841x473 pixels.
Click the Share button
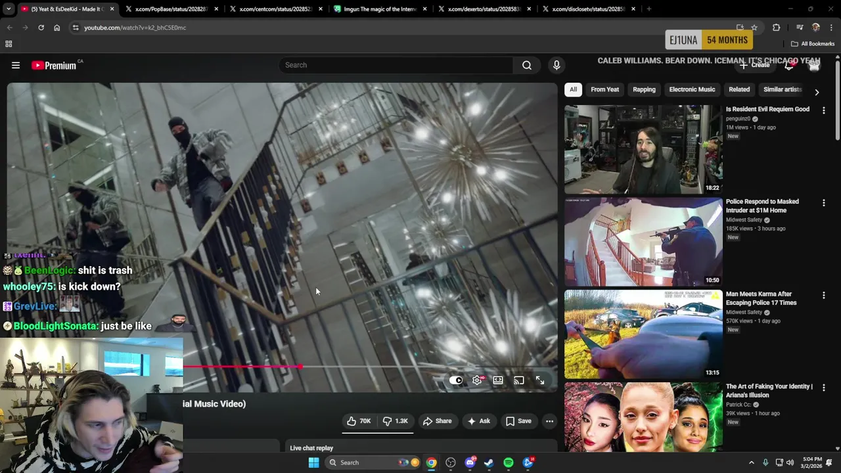pyautogui.click(x=438, y=421)
